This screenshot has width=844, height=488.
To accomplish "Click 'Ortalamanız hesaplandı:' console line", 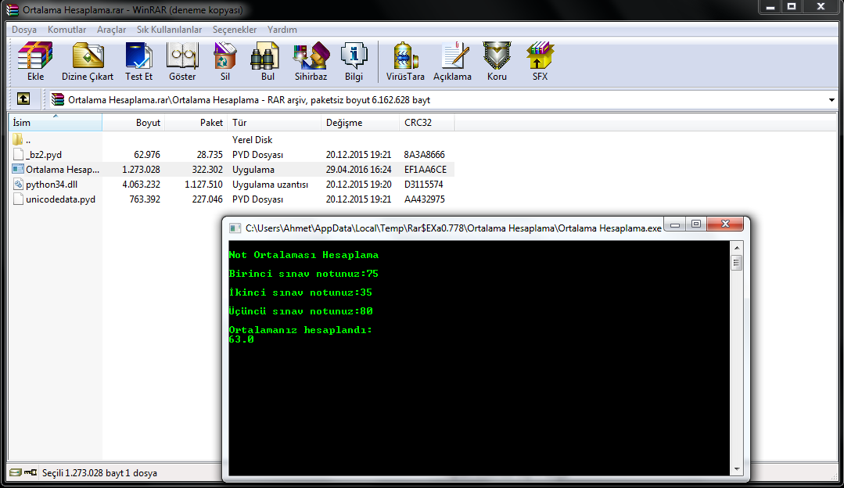I will 300,330.
